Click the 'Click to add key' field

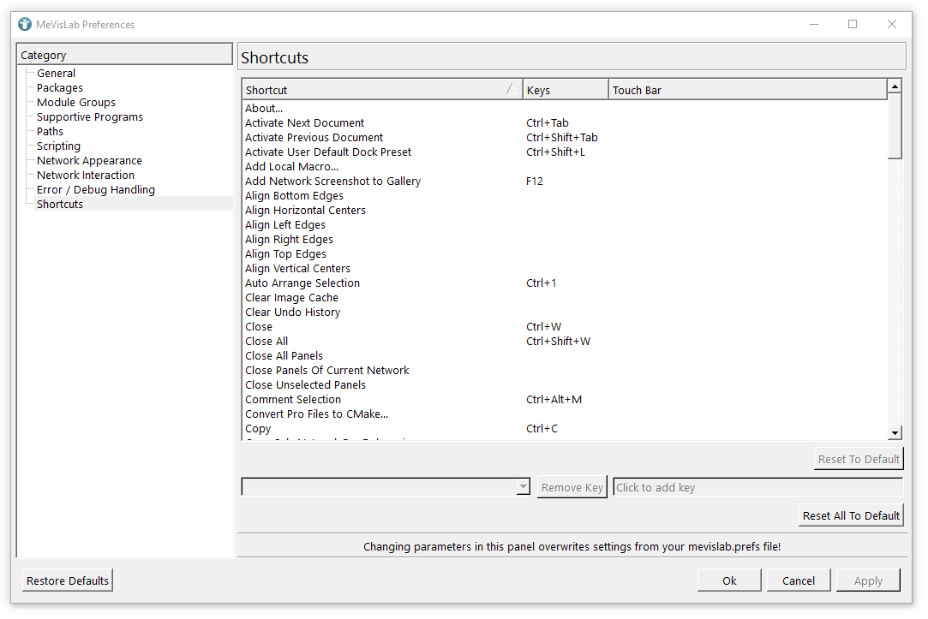click(x=757, y=487)
